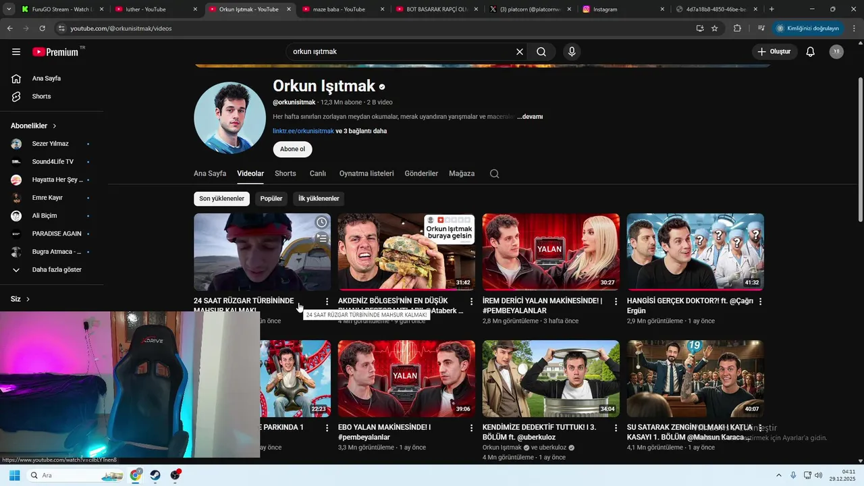Open Sound4Life TV subscription
Viewport: 864px width, 486px height.
tap(51, 162)
